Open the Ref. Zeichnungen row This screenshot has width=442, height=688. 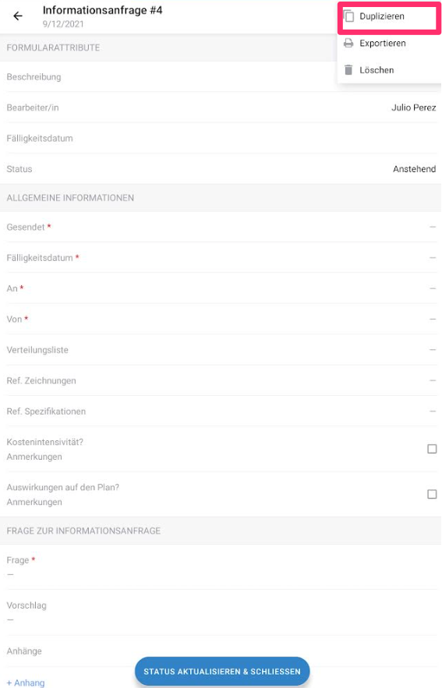coord(221,380)
